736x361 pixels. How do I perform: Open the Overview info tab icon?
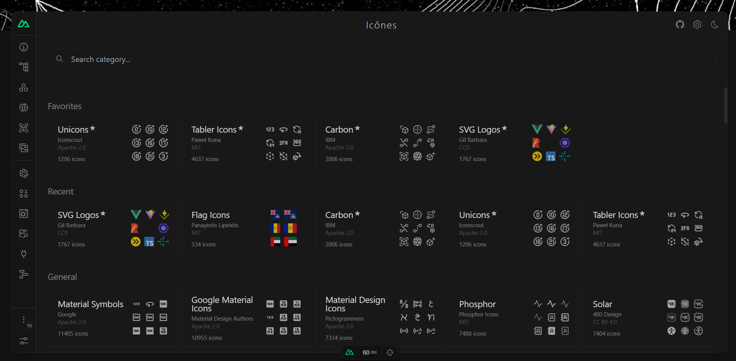click(24, 47)
